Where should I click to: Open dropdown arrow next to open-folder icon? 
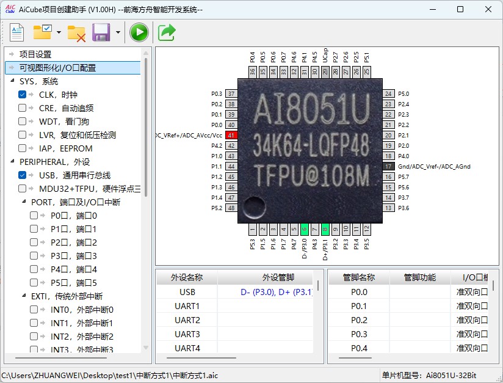59,32
